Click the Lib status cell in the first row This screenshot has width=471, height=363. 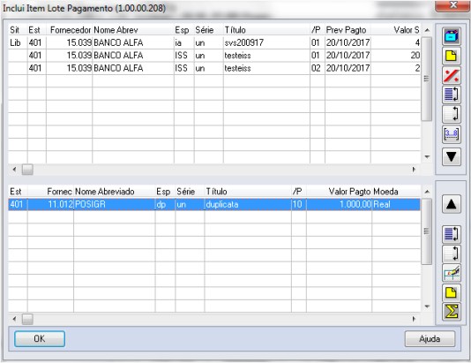coord(18,42)
